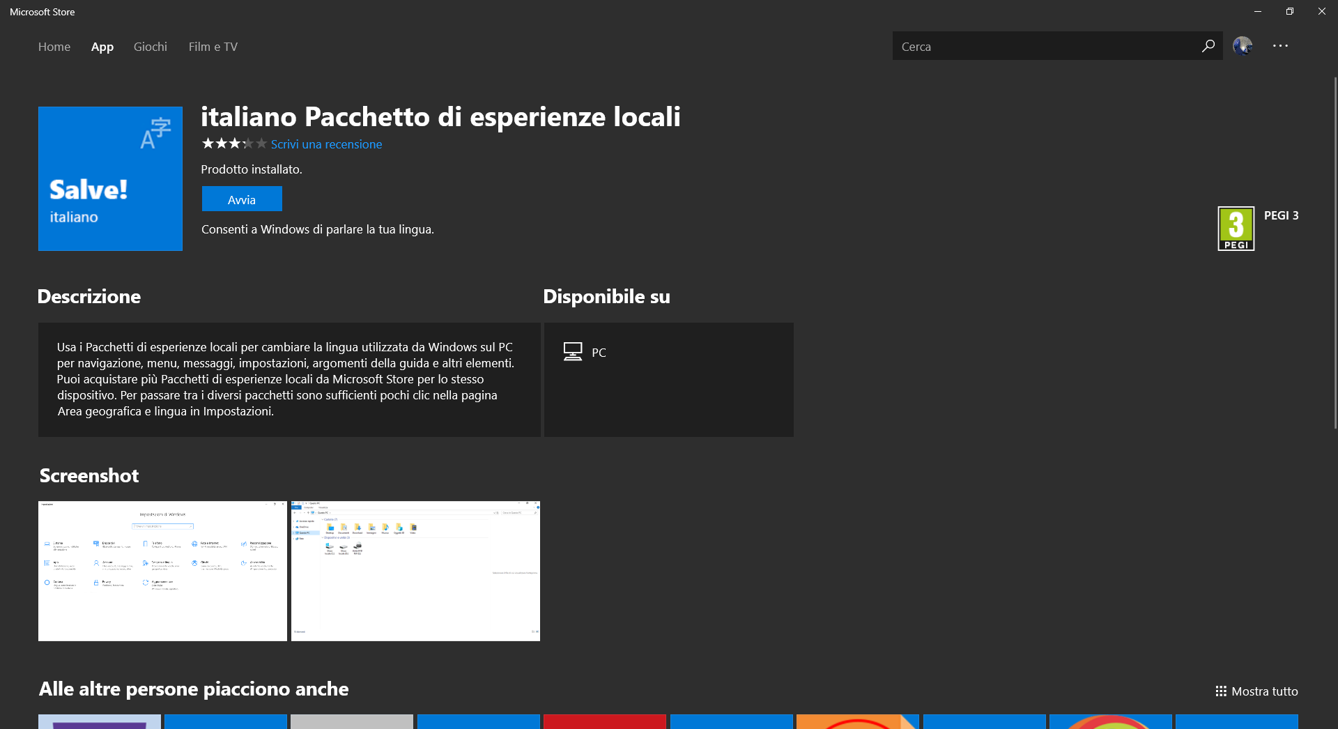
Task: Click the 'PEGI 3' label text
Action: click(x=1281, y=215)
